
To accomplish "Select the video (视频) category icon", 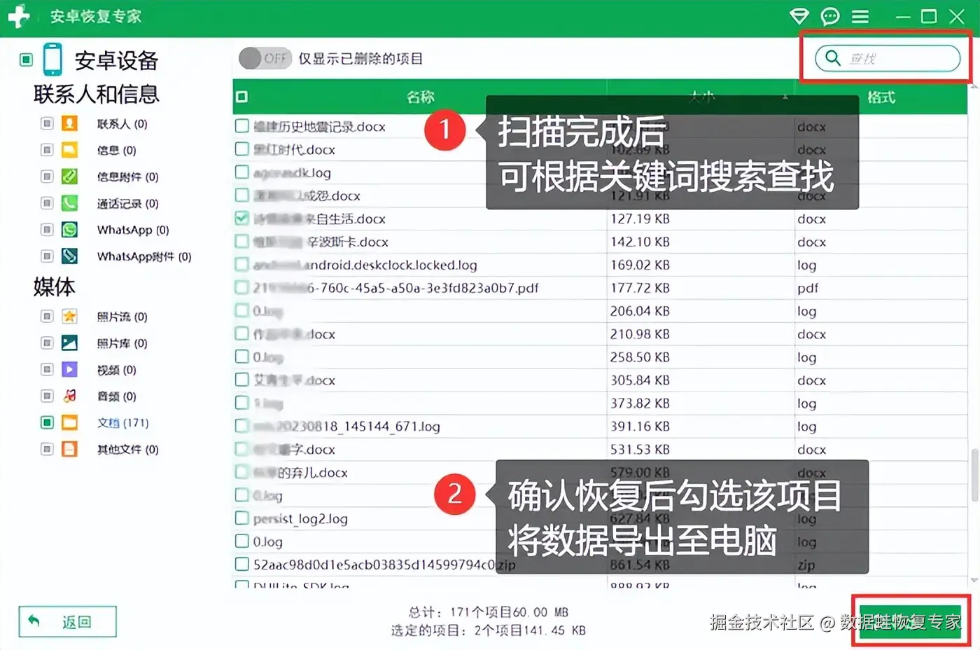I will point(69,369).
